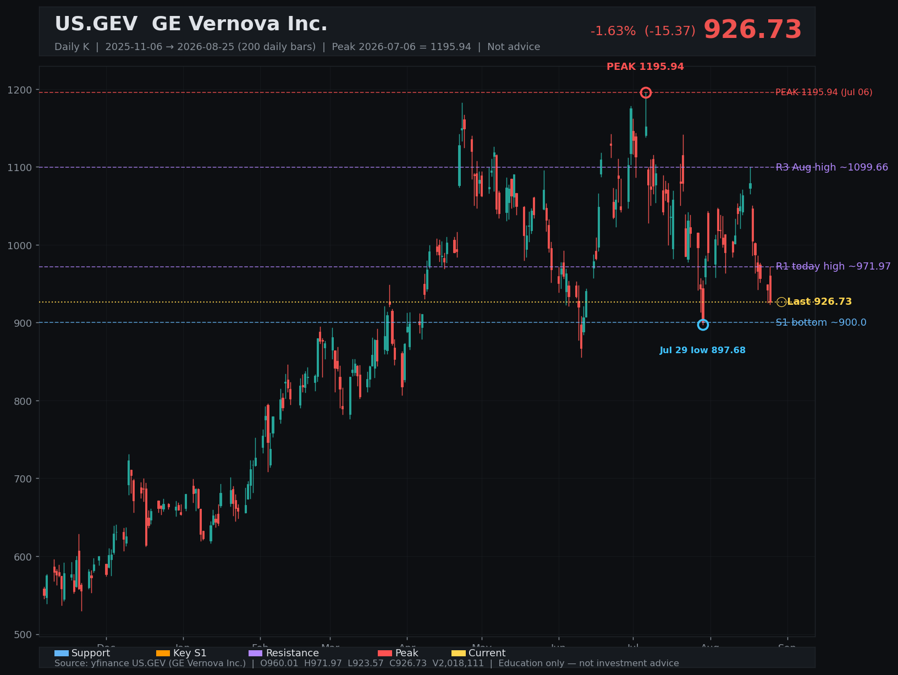Click the Current legend text
Viewport: 898px width, 675px height.
(x=487, y=653)
